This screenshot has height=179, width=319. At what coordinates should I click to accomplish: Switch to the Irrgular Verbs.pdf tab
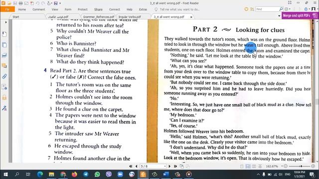click(130, 17)
